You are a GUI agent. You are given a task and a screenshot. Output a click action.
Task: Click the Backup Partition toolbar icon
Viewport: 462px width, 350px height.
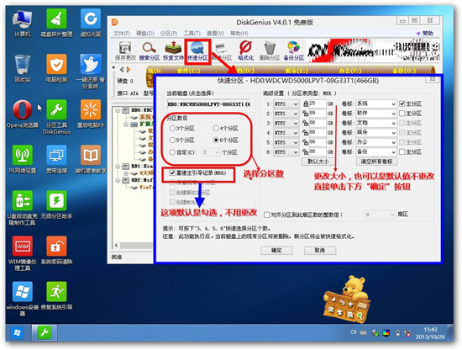[x=294, y=51]
